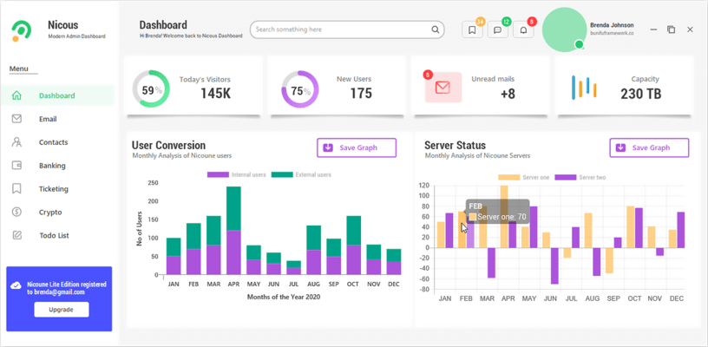Open Email in the sidebar menu
708x347 pixels.
pos(48,119)
